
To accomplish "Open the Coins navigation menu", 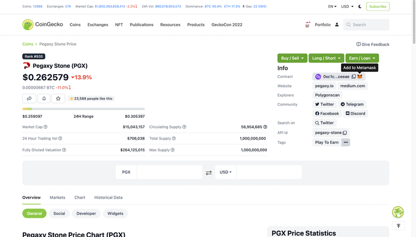I will pyautogui.click(x=75, y=24).
